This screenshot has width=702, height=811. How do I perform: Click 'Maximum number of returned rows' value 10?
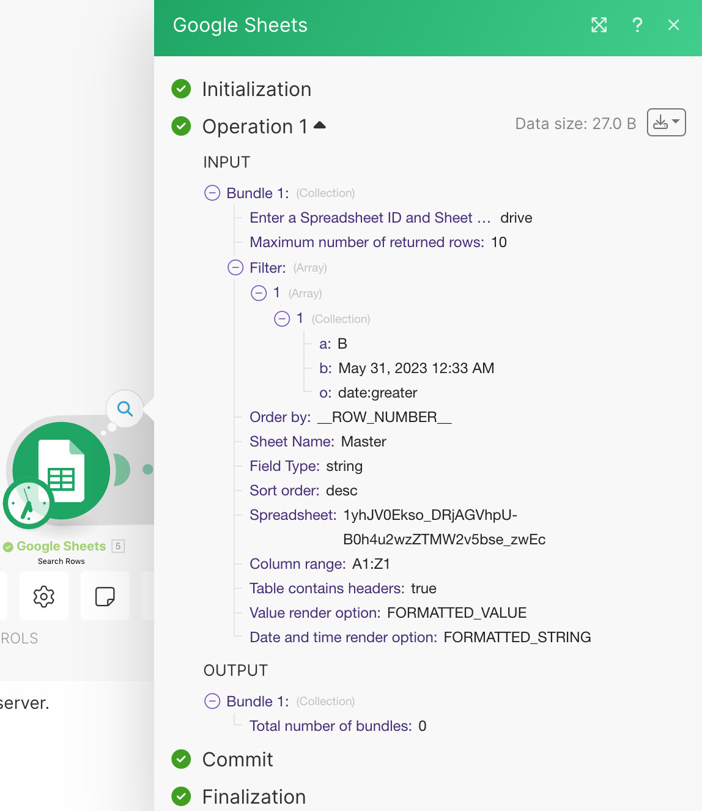coord(499,242)
